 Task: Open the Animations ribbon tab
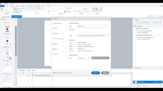(x=37, y=6)
